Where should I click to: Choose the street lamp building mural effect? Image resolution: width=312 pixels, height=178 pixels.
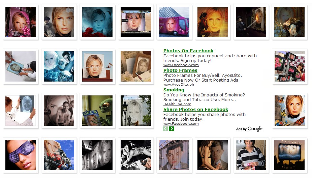click(x=136, y=111)
